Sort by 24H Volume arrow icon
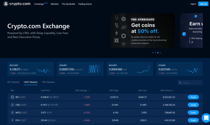This screenshot has width=210, height=125. pos(174,91)
